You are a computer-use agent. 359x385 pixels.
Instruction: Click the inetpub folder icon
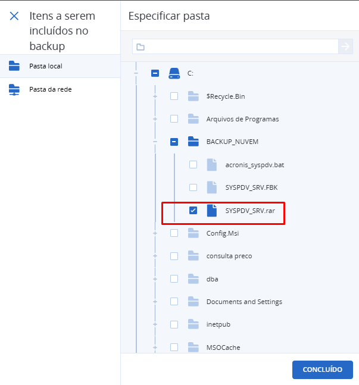(x=193, y=324)
